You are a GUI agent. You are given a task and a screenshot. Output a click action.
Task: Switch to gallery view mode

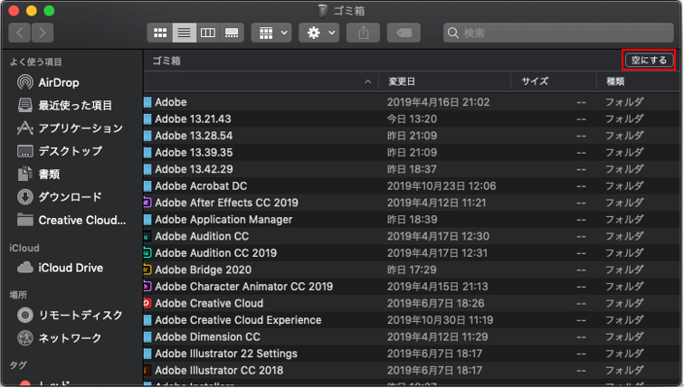[x=232, y=33]
